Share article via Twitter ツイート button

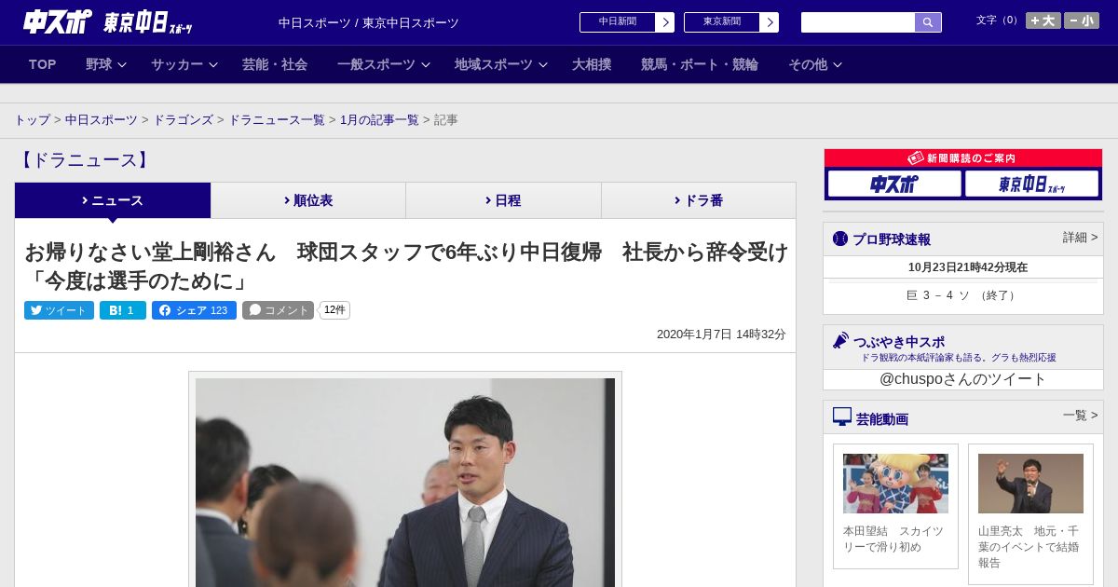(59, 310)
